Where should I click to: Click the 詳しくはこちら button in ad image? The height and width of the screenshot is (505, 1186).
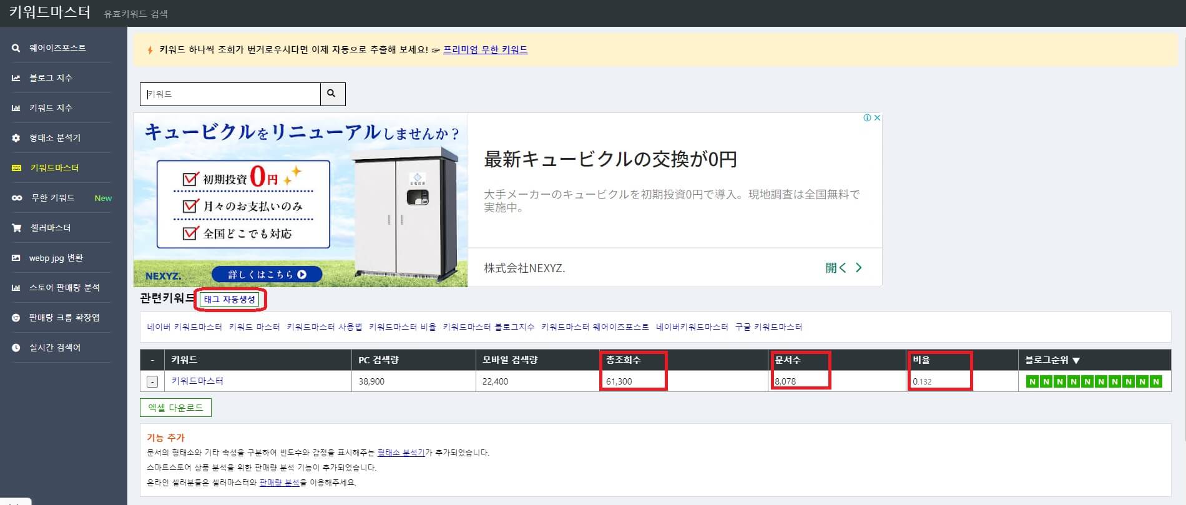(x=267, y=274)
